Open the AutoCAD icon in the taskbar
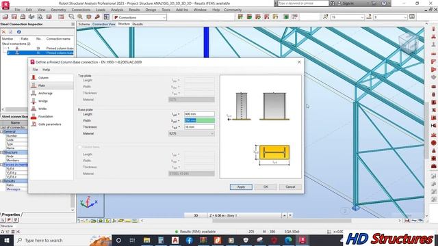The height and width of the screenshot is (246, 438). click(175, 240)
